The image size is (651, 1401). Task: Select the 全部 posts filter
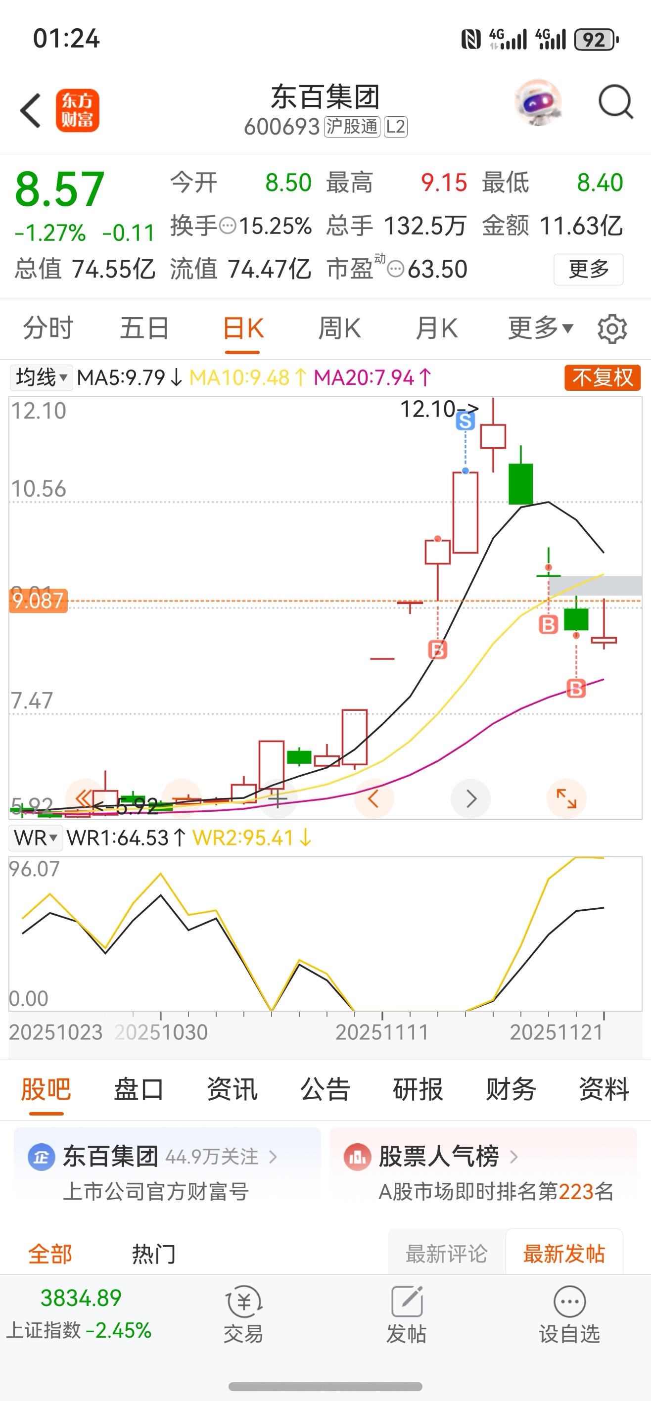[50, 1254]
